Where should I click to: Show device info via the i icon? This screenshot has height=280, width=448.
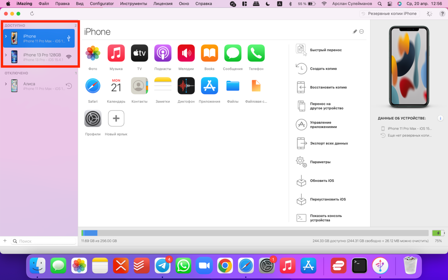tap(441, 118)
